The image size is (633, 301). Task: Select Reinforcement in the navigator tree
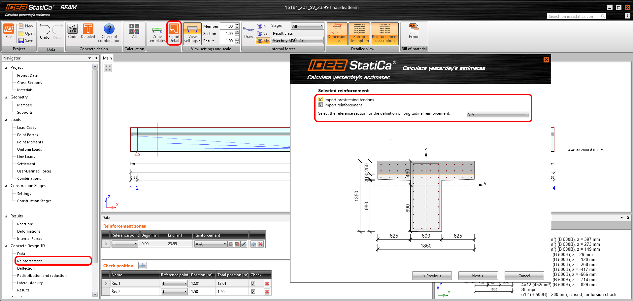click(30, 261)
